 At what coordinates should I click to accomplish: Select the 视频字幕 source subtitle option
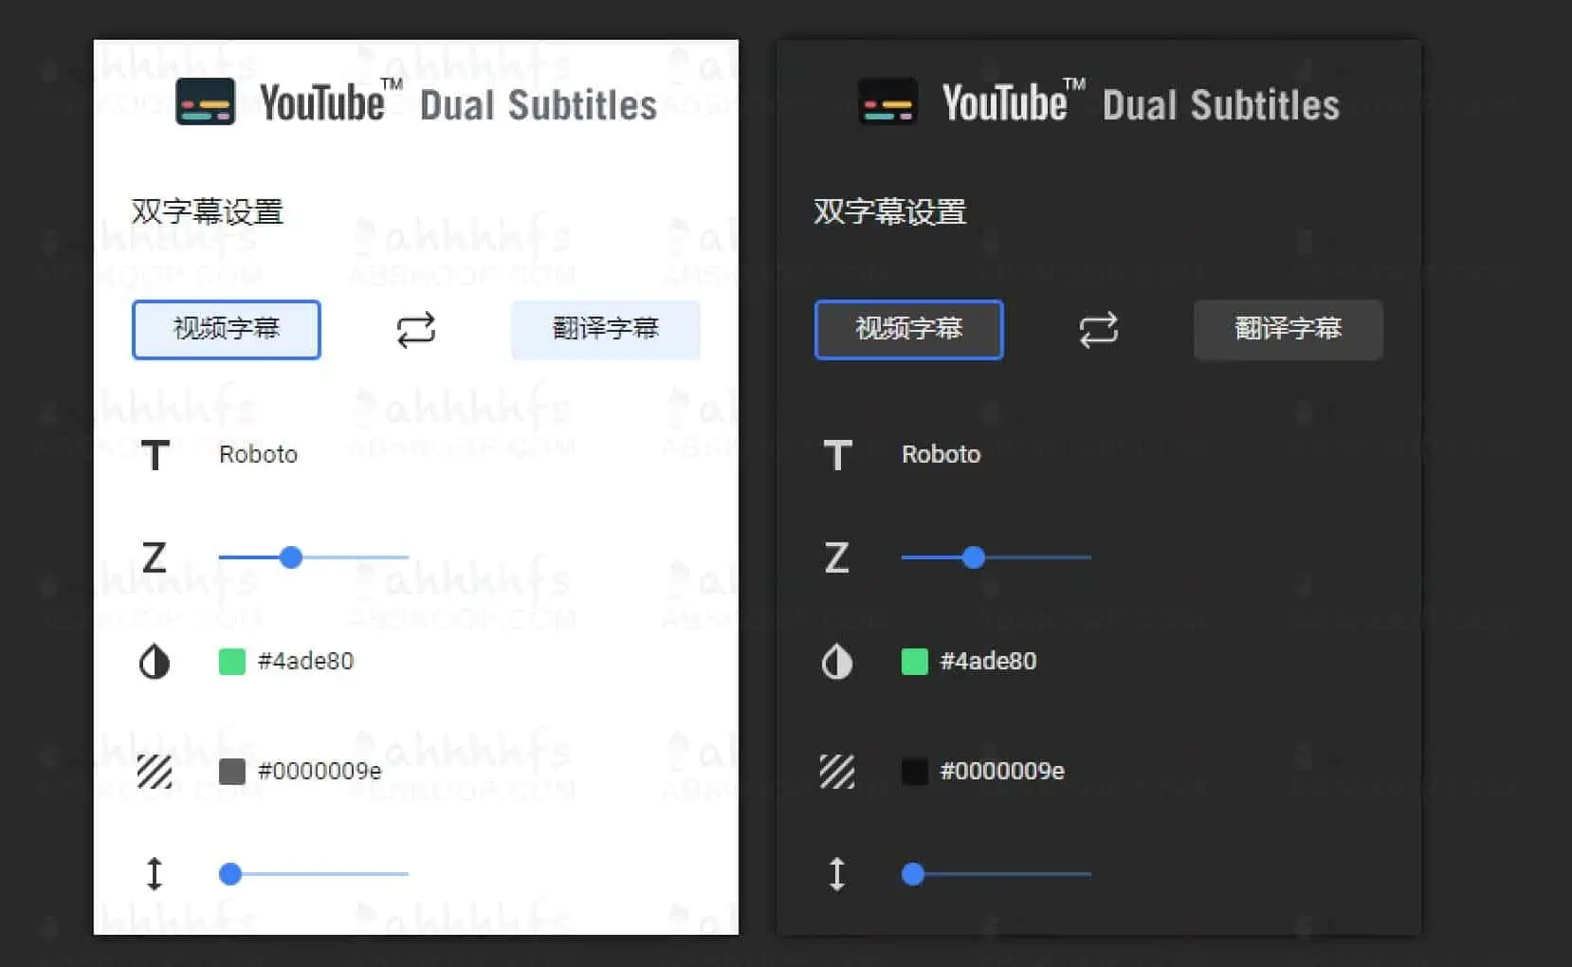[x=227, y=330]
